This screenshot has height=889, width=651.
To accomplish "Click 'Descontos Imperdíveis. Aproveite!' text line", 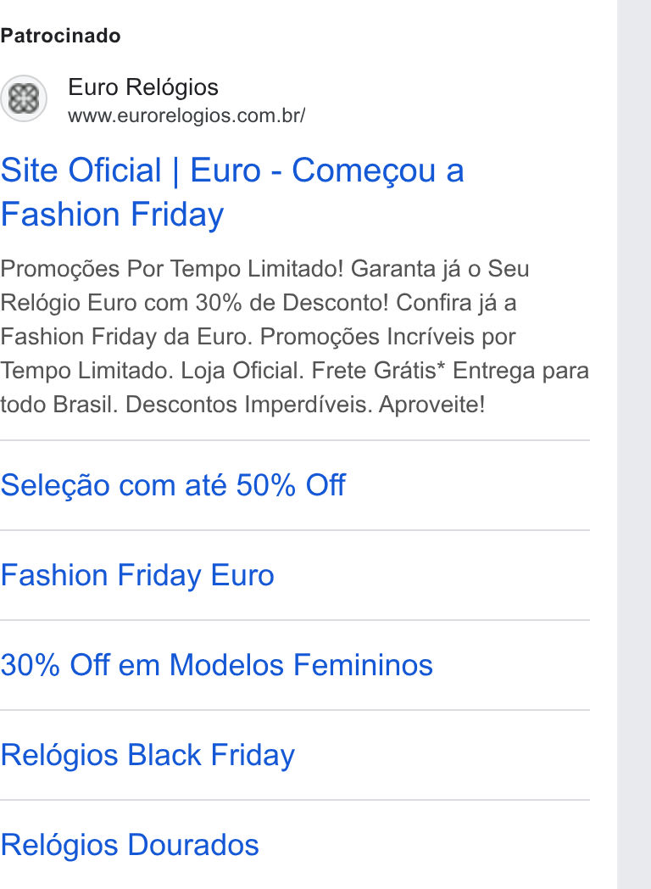I will 305,405.
